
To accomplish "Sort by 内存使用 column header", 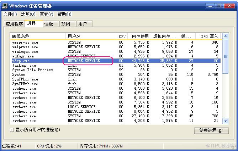I will click(x=139, y=36).
